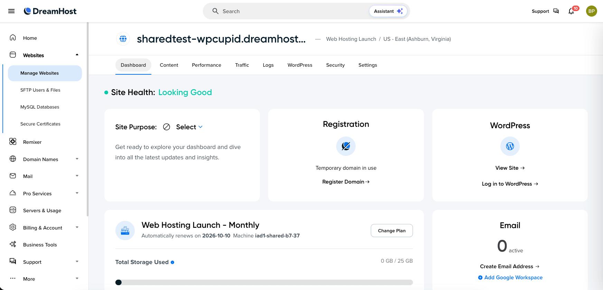Click the Change Plan button
This screenshot has height=290, width=603.
tap(392, 231)
